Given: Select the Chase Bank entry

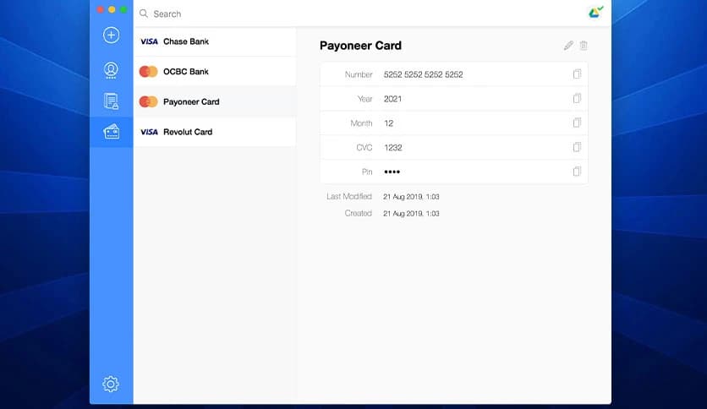Looking at the screenshot, I should point(215,41).
